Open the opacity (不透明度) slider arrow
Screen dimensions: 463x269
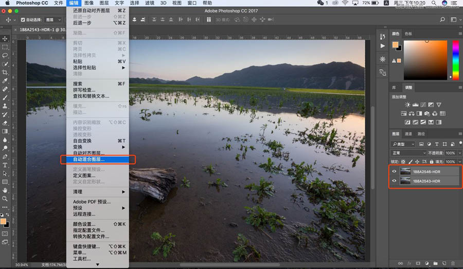coord(460,153)
